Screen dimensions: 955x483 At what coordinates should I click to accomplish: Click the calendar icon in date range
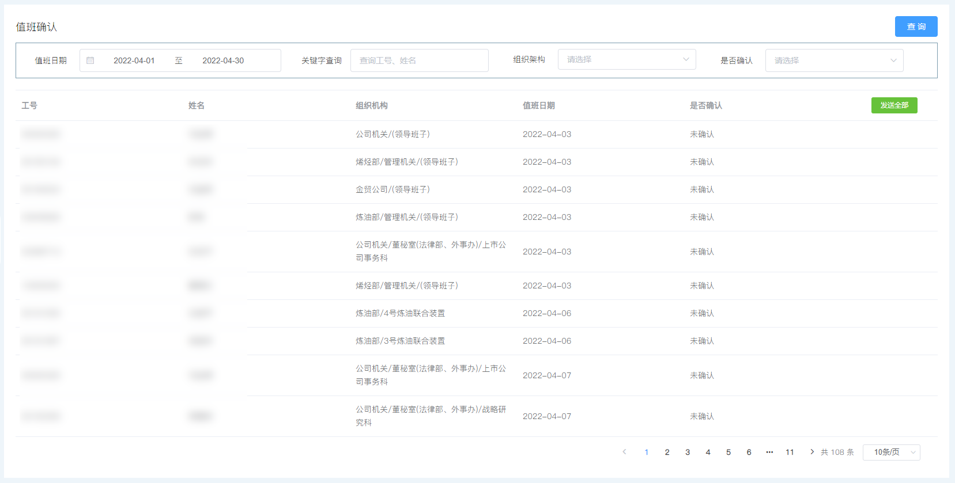(90, 60)
